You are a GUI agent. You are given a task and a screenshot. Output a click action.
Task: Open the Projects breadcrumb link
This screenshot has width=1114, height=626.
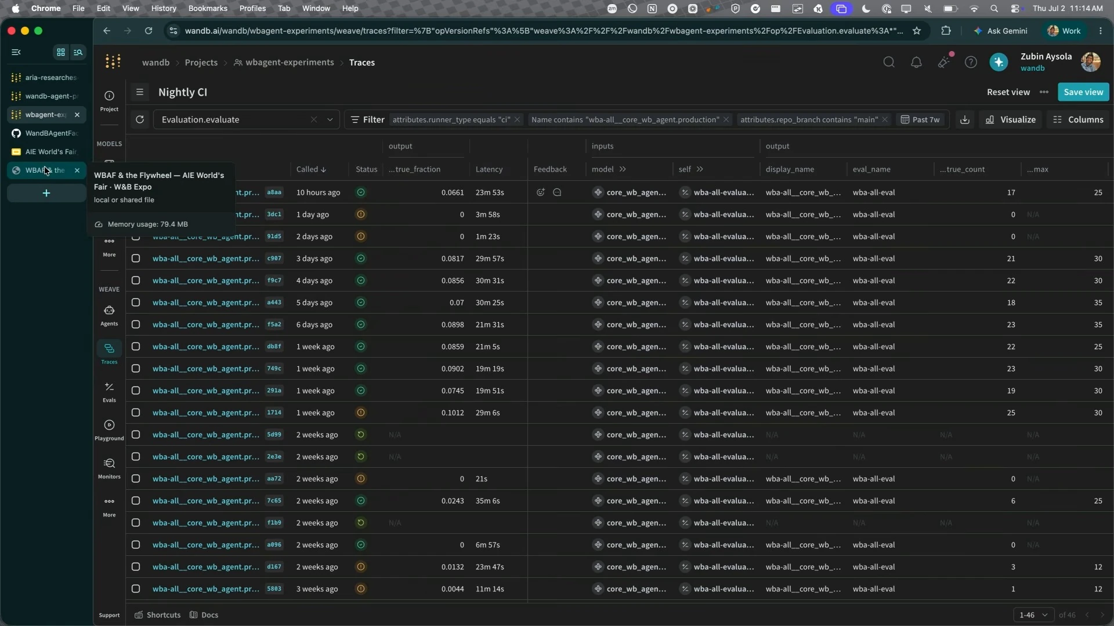[x=201, y=62]
